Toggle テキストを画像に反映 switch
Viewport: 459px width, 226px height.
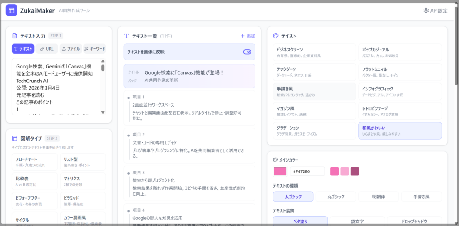247,52
